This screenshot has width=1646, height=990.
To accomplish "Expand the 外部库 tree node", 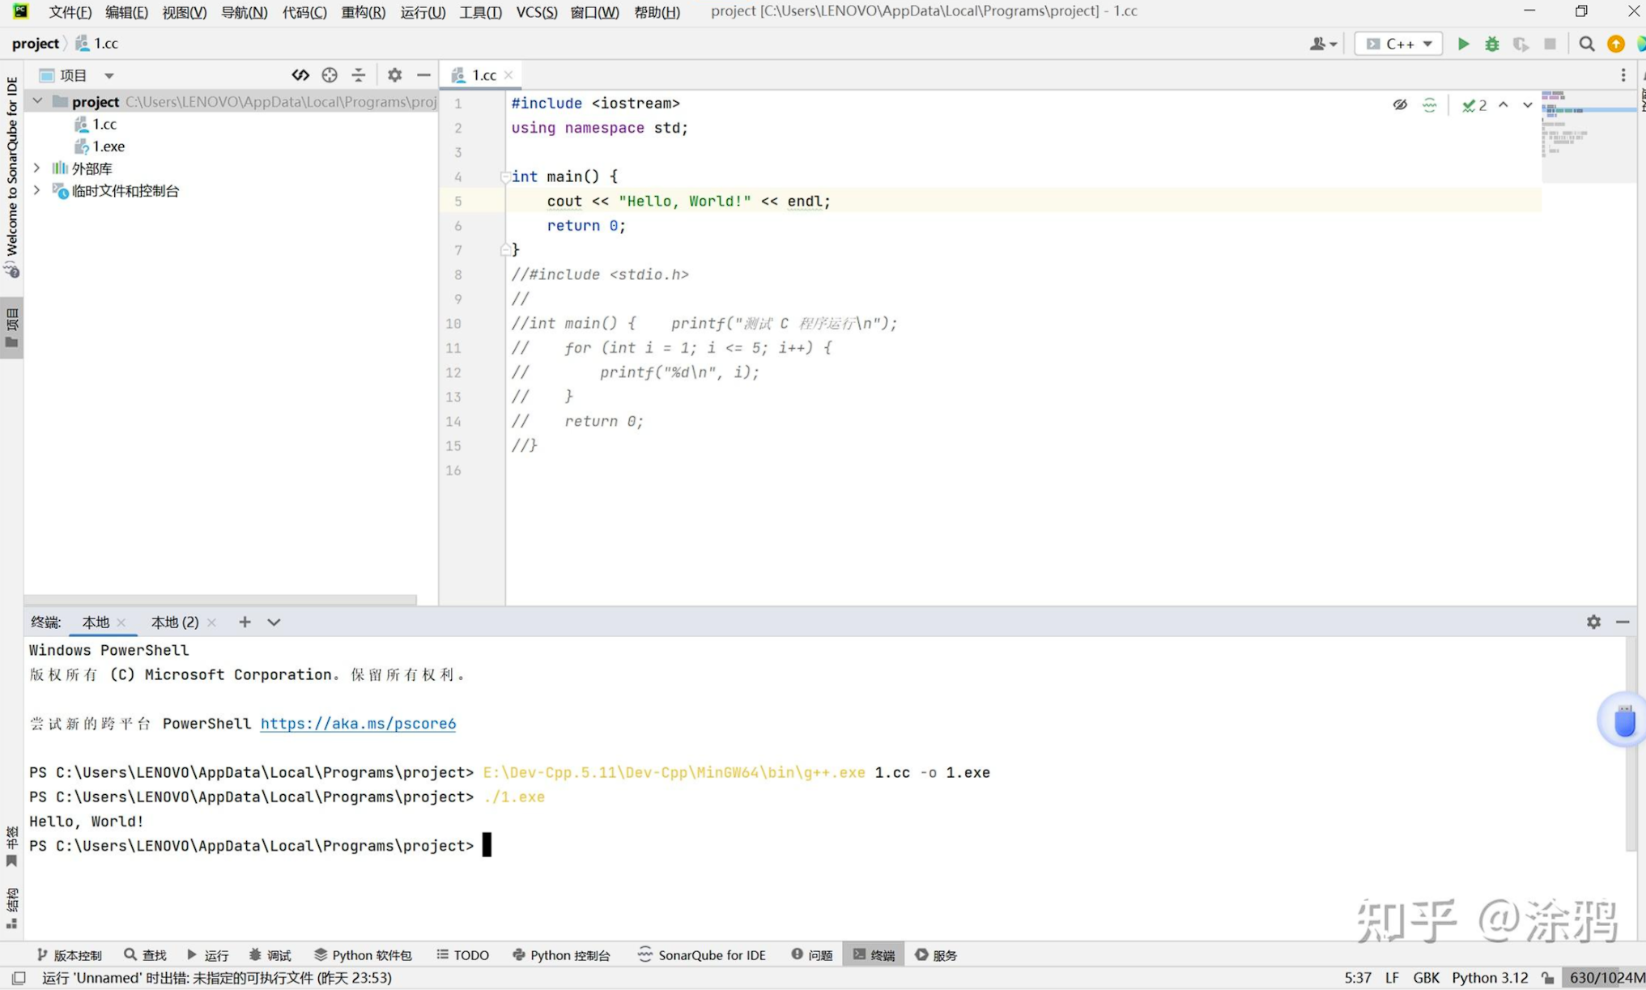I will (37, 168).
